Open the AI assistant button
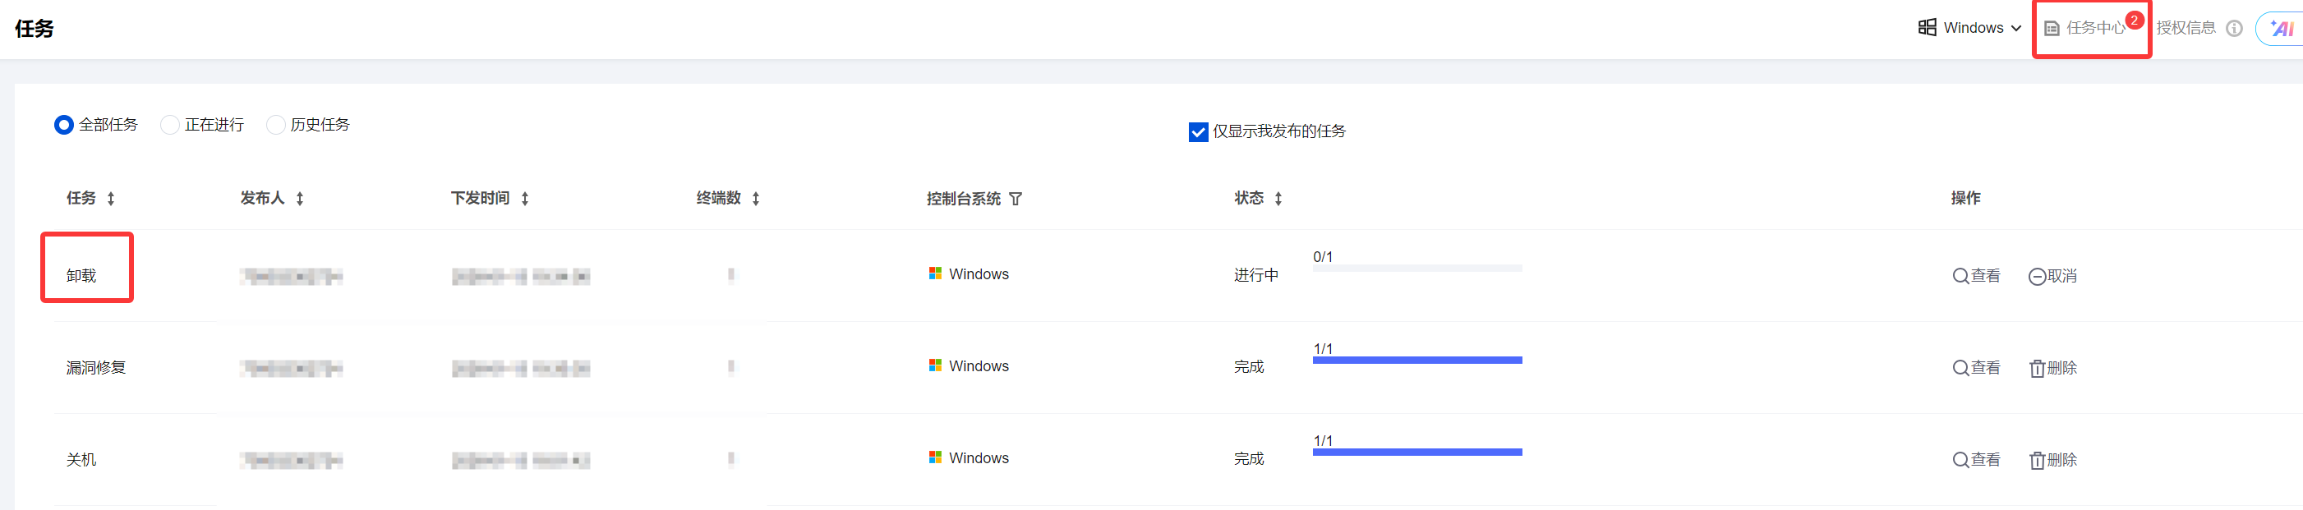2303x510 pixels. [x=2282, y=29]
